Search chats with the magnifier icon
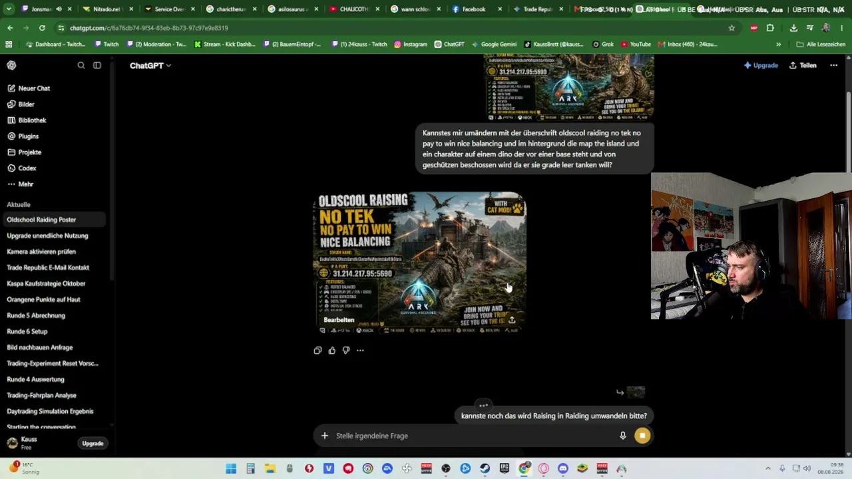This screenshot has height=479, width=852. (x=81, y=65)
